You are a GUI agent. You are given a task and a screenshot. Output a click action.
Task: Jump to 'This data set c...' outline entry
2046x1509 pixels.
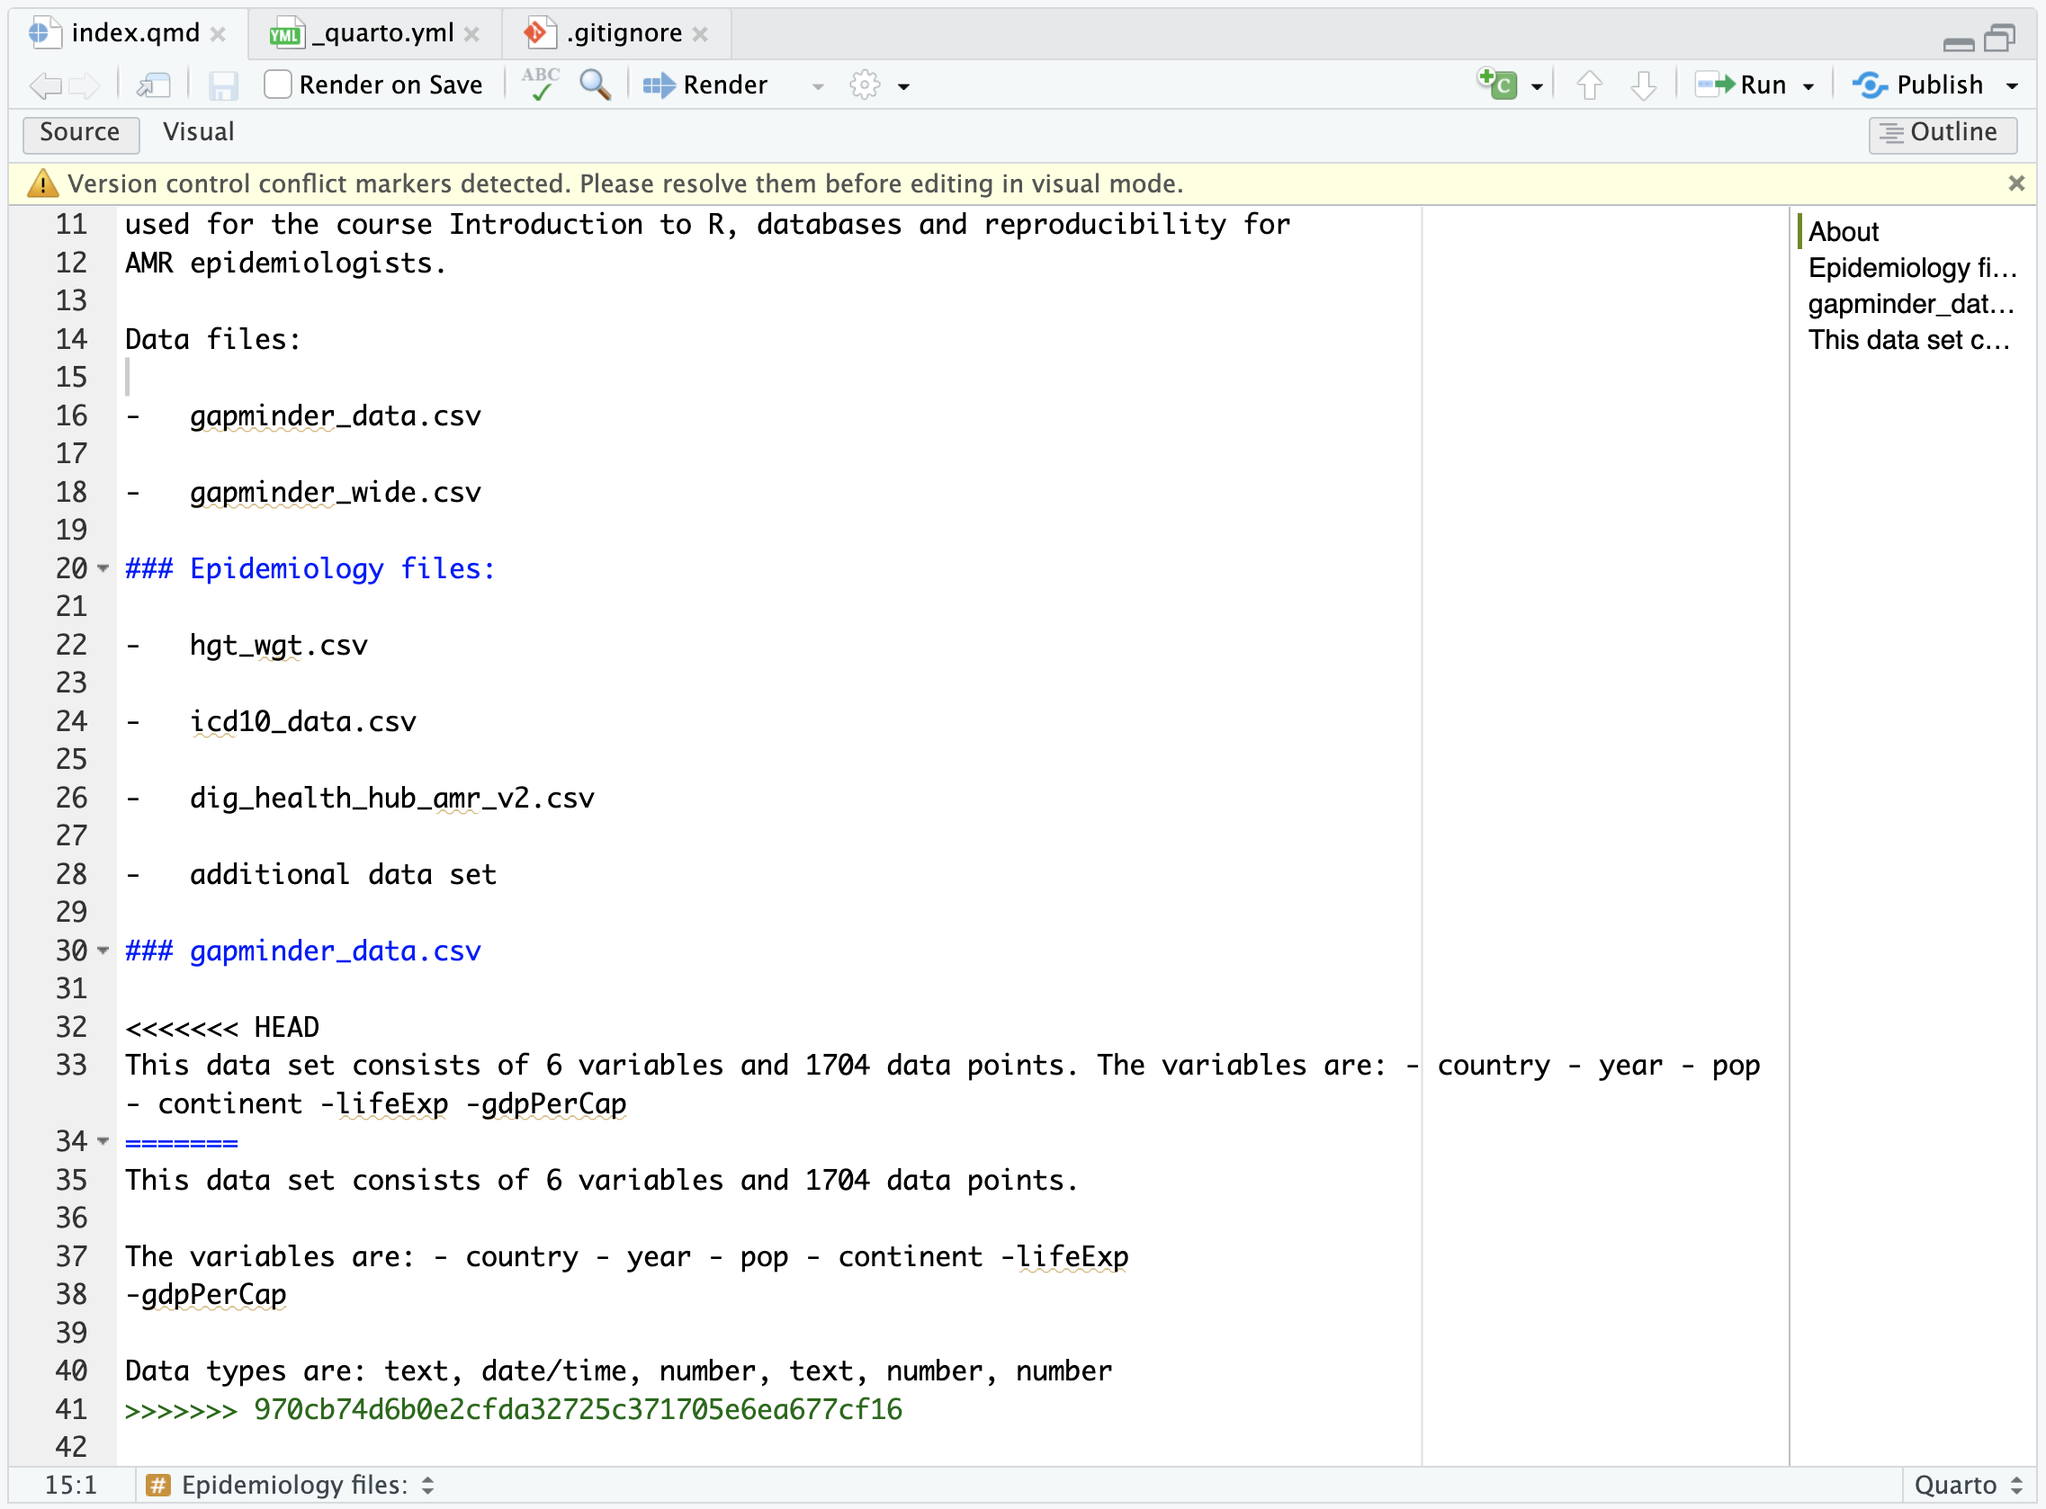tap(1909, 340)
